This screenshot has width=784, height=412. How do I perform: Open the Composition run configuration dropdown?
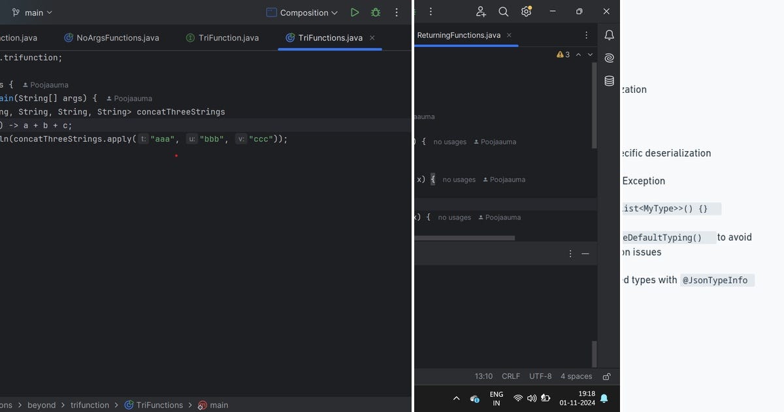[302, 12]
